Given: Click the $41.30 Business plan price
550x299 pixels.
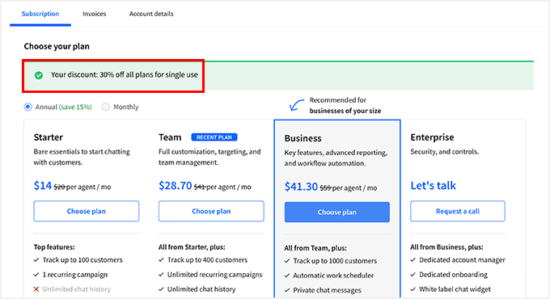Looking at the screenshot, I should click(x=301, y=187).
